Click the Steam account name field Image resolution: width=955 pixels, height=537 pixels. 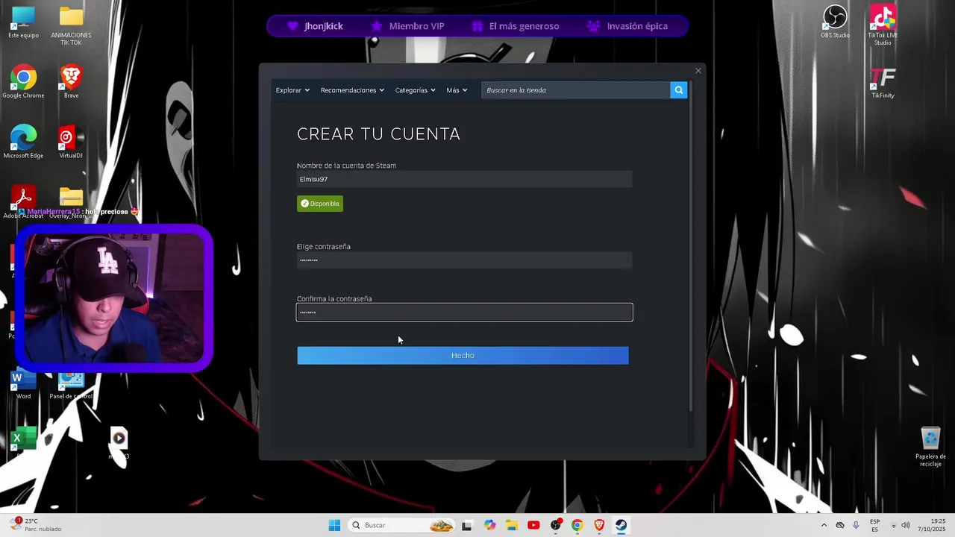[464, 179]
